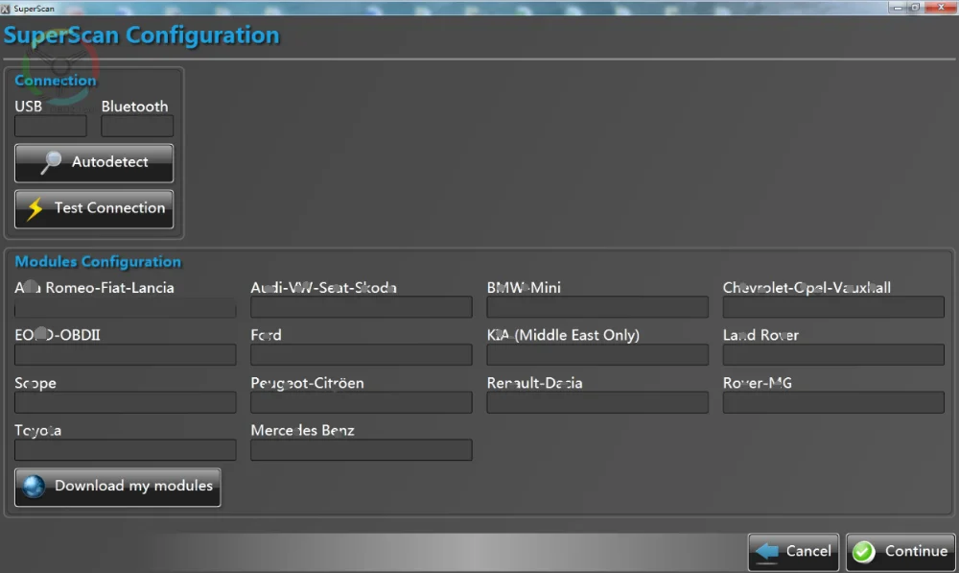
Task: Click the Peugeot-Citröen label
Action: tap(307, 383)
